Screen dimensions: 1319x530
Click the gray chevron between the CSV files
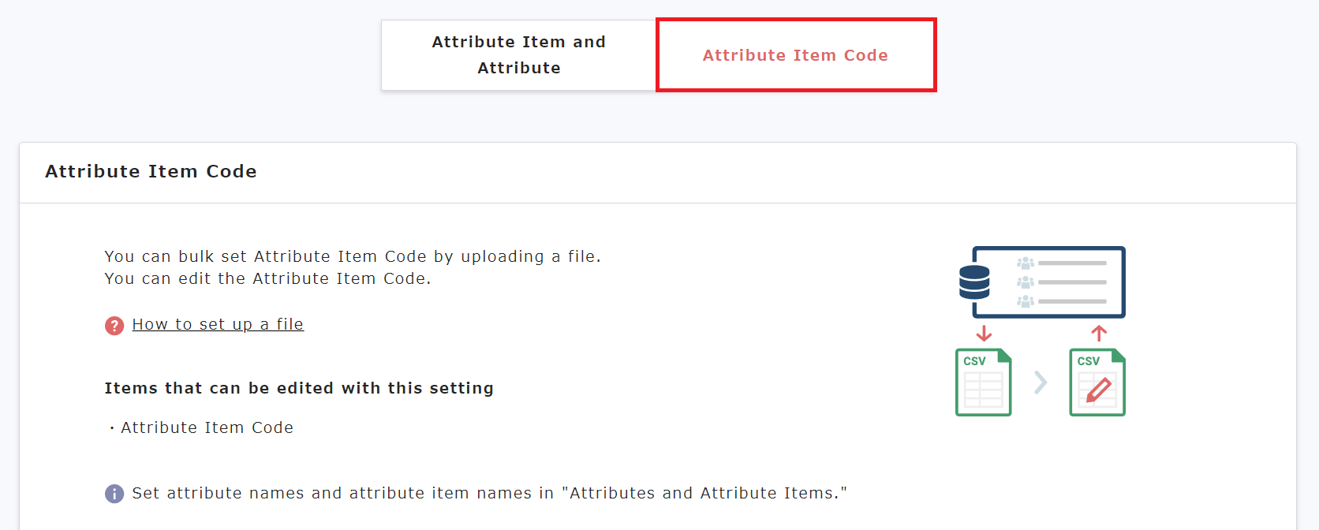pos(1041,383)
